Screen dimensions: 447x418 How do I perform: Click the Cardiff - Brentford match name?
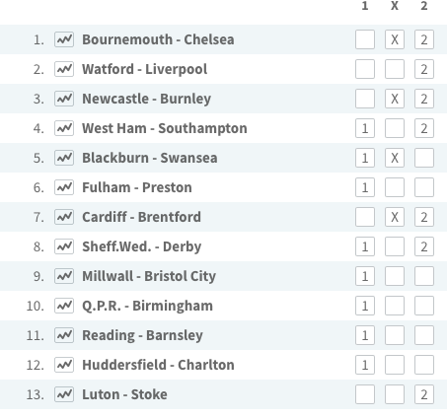pyautogui.click(x=141, y=217)
